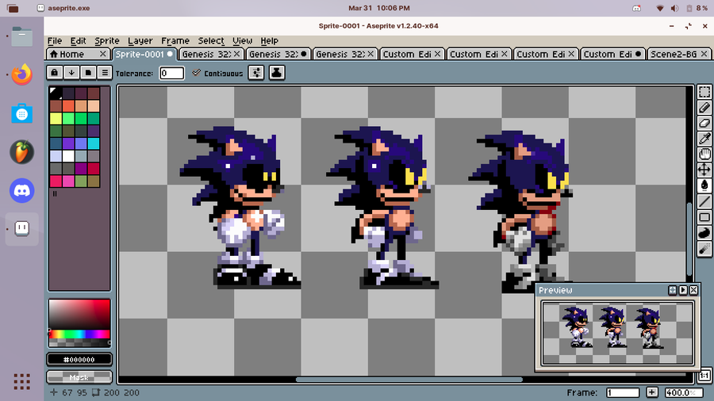Select the orange-red palette swatch

click(x=68, y=106)
